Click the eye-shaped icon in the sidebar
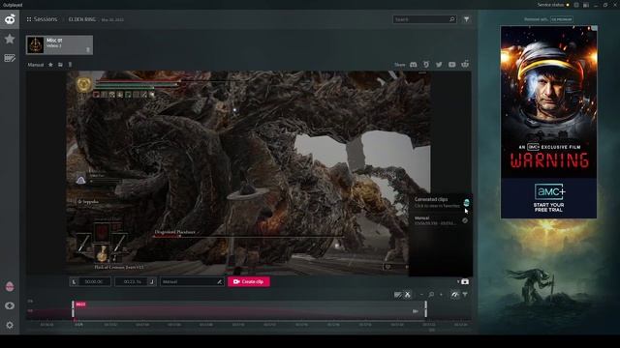 point(10,305)
